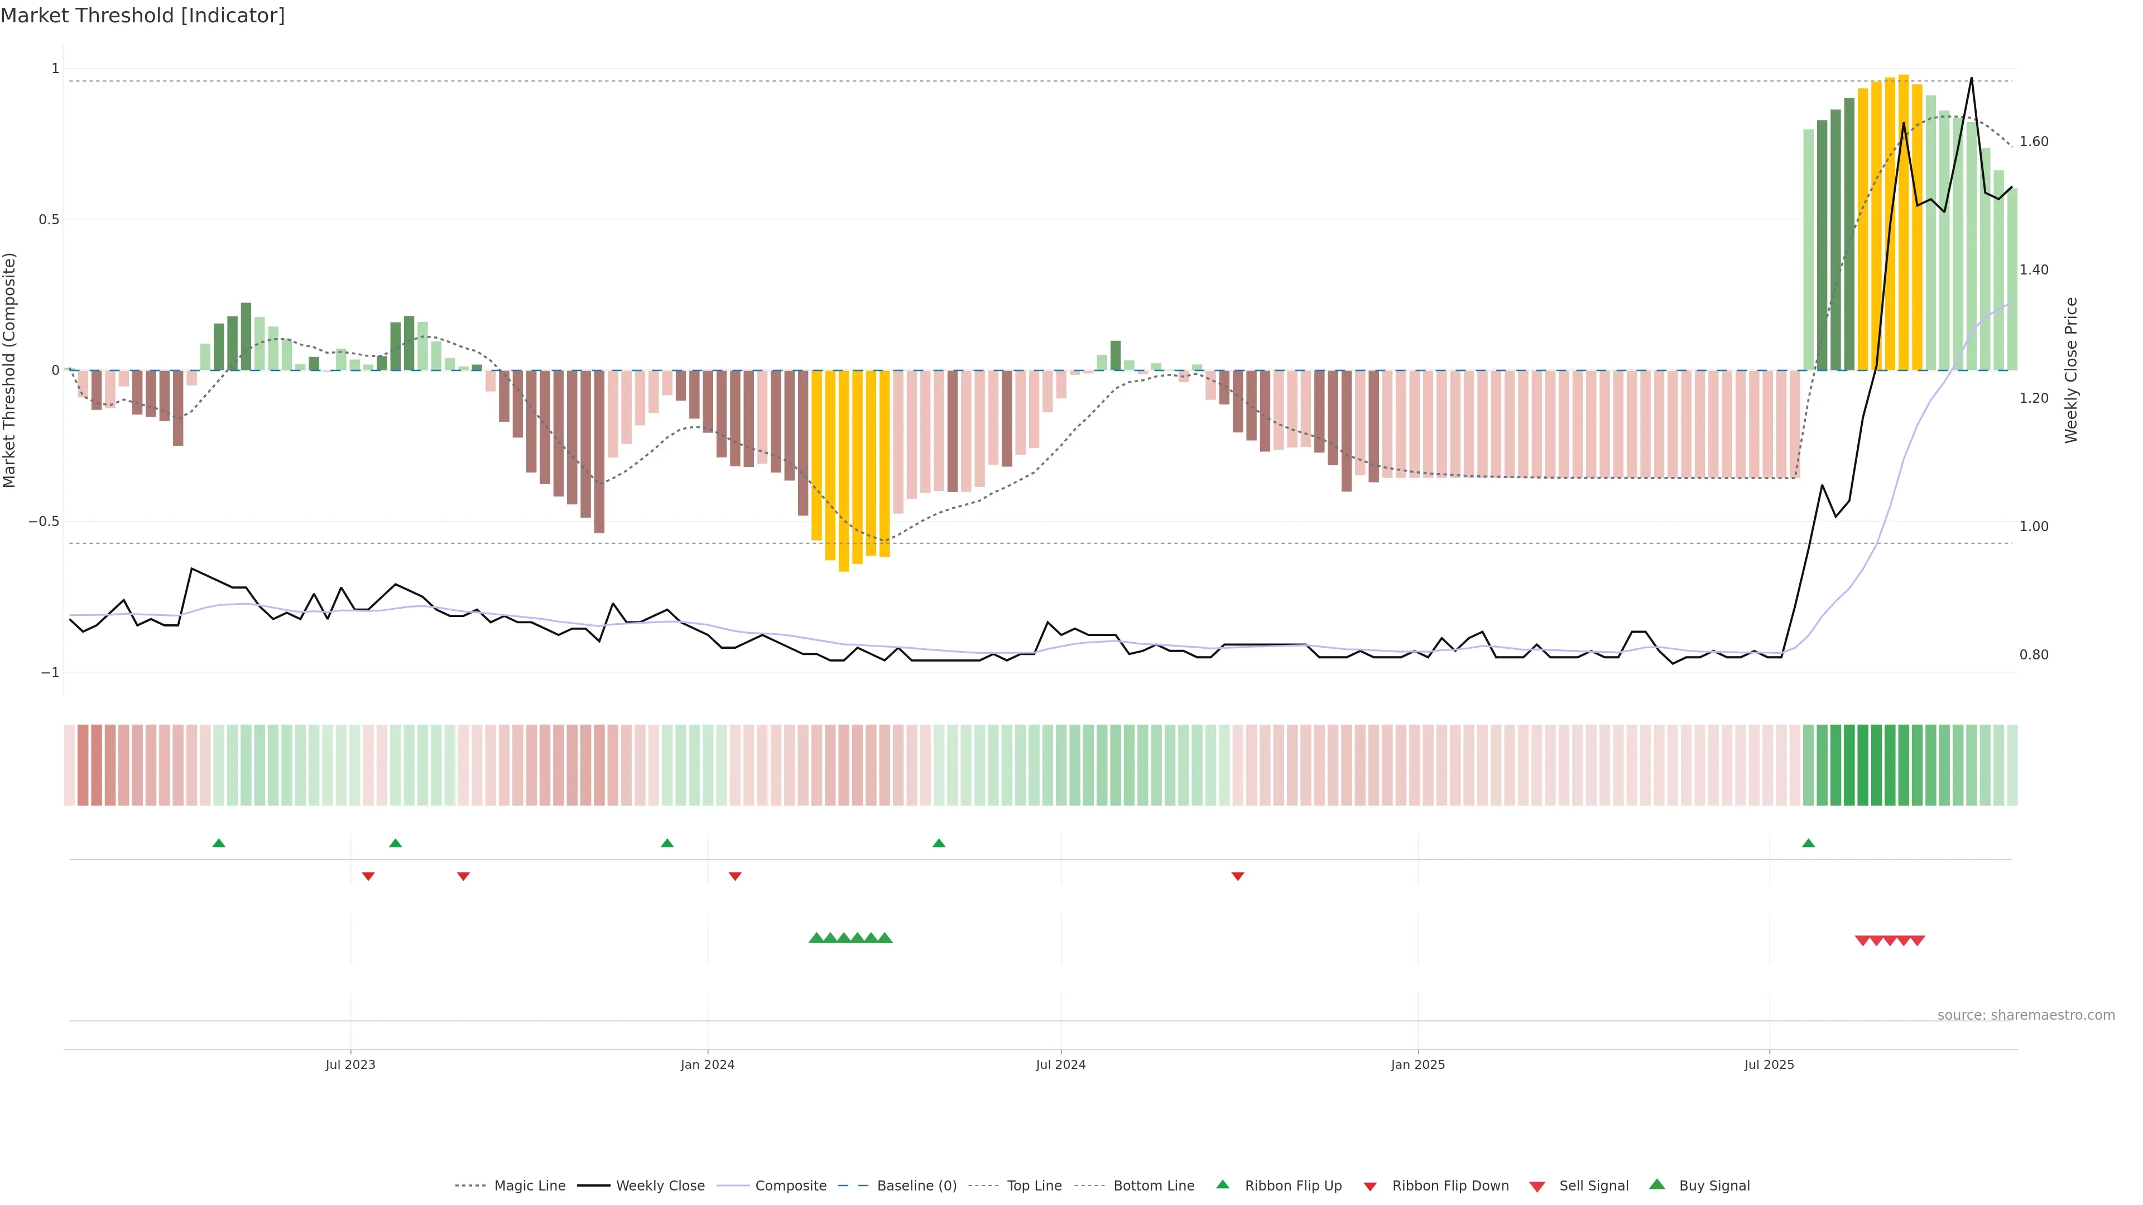Viewport: 2143px width, 1205px height.
Task: Click the Ribbon Flip Down legend triangle
Action: tap(1370, 1187)
